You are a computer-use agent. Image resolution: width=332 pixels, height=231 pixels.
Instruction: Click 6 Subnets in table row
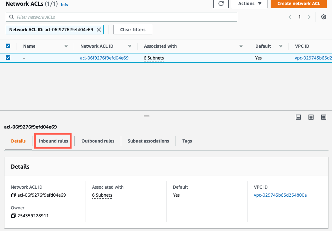[x=154, y=58]
